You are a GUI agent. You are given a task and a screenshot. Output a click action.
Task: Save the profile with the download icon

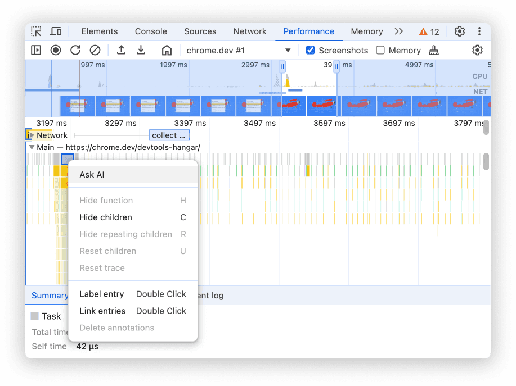pyautogui.click(x=141, y=50)
